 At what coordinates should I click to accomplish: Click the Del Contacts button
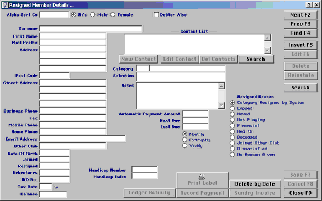(219, 59)
